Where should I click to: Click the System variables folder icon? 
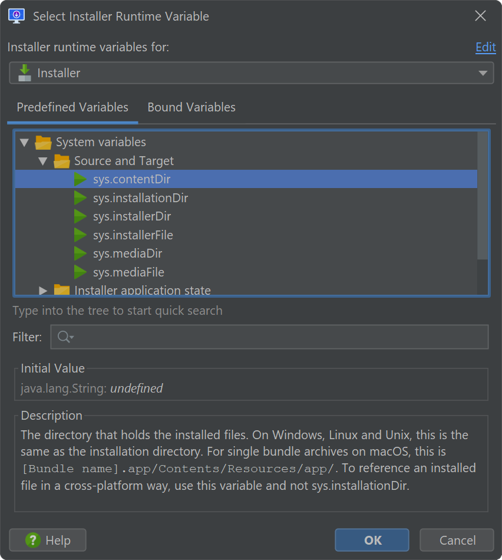[43, 143]
